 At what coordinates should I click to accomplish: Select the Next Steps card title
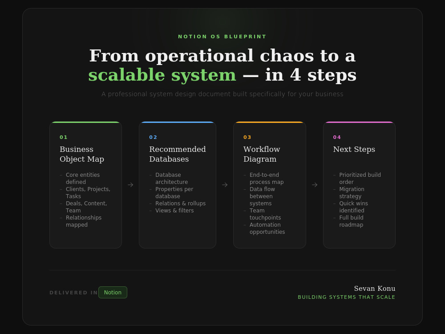[x=354, y=149]
